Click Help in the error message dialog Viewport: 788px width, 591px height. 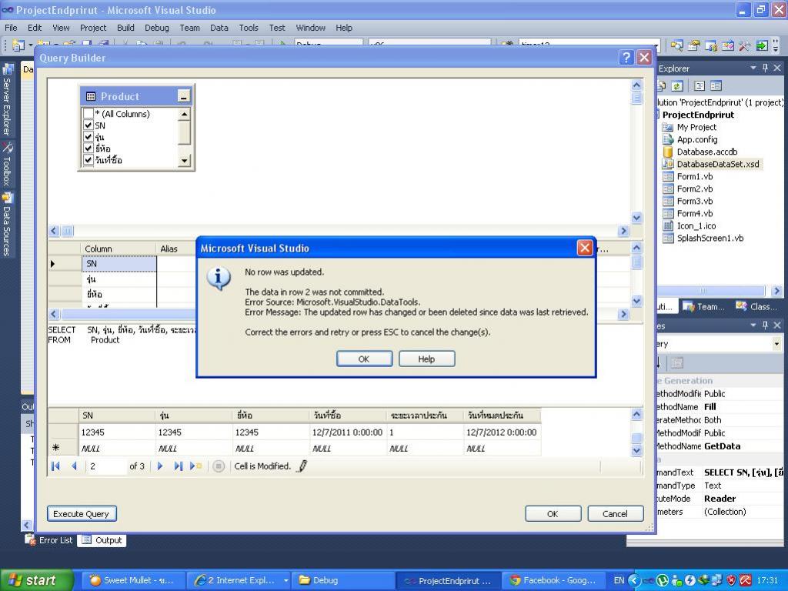[x=426, y=359]
